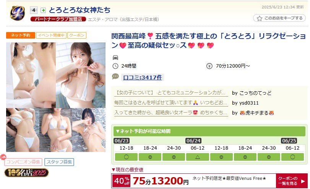Viewport: 310px width, 189px height.
Task: Select the 06/23 12-18 reservation slot
Action: pos(126,157)
